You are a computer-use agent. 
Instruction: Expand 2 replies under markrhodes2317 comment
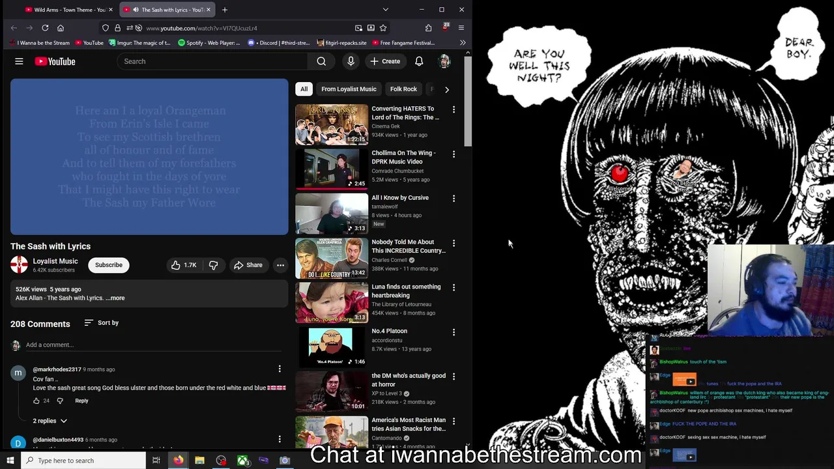point(50,421)
